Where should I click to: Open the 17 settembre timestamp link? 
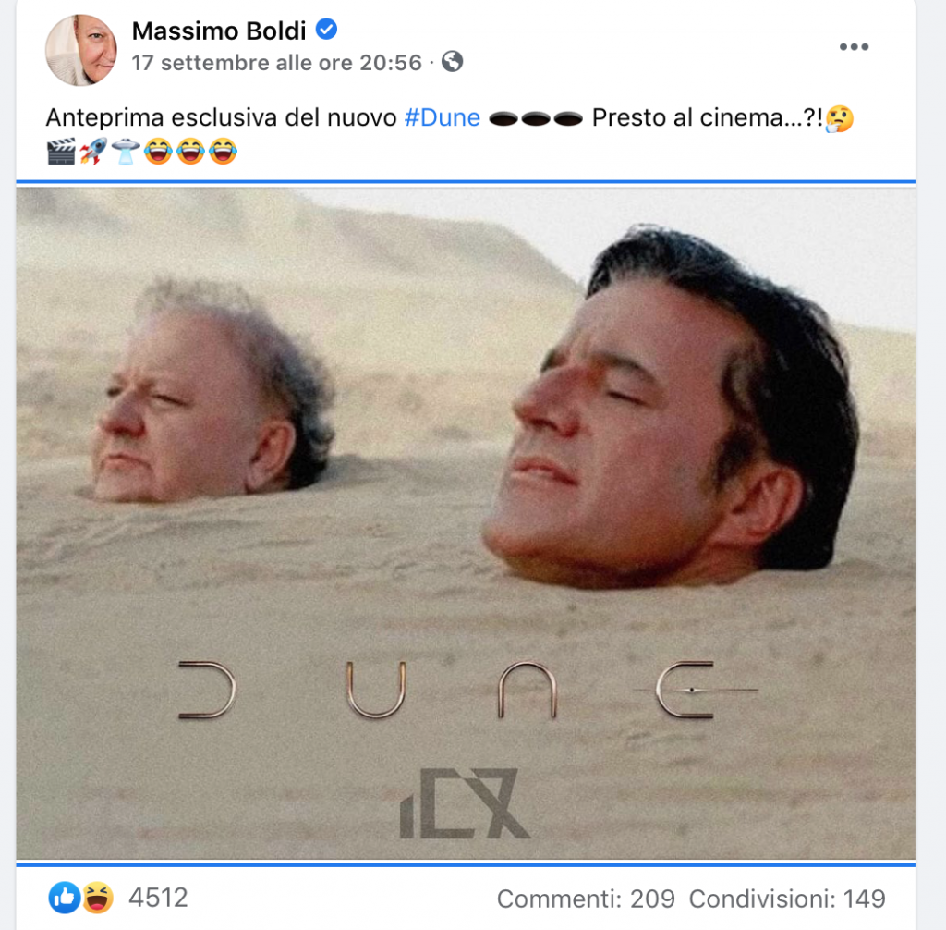tap(277, 63)
